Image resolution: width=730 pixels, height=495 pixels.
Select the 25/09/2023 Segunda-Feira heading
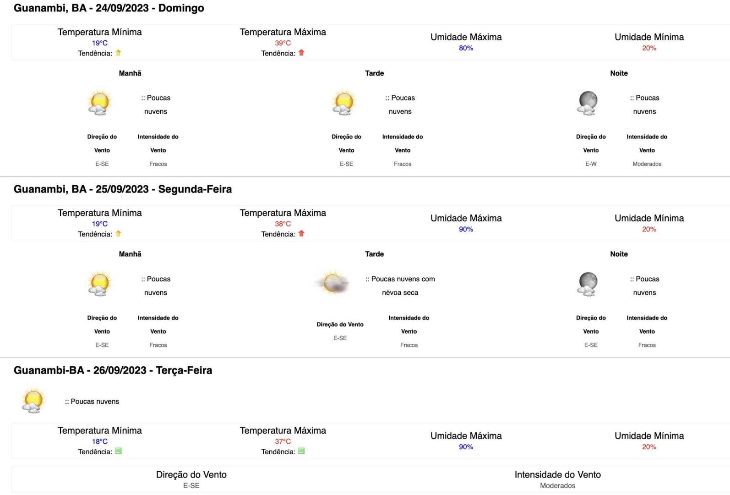click(x=123, y=189)
